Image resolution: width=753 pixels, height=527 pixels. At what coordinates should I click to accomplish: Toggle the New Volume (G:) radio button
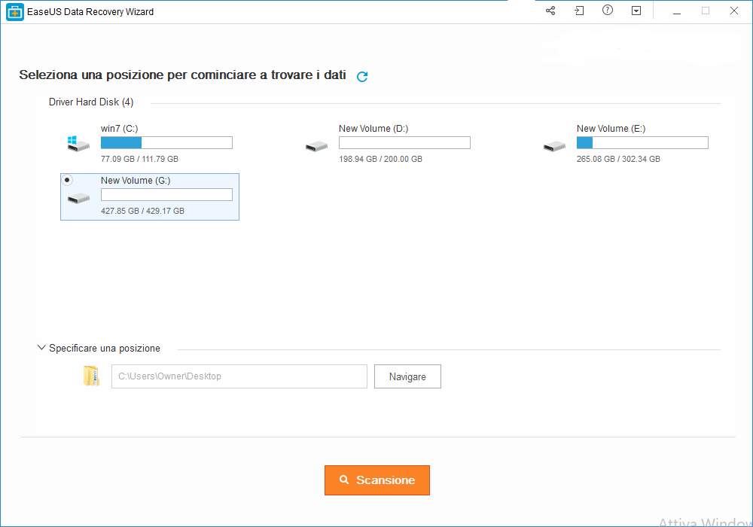(68, 181)
